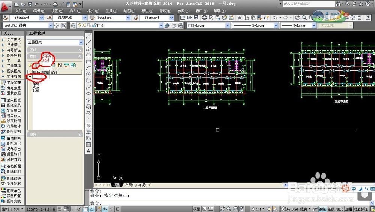
Task: Toggle Ortho mode in status bar
Action: pos(72,209)
